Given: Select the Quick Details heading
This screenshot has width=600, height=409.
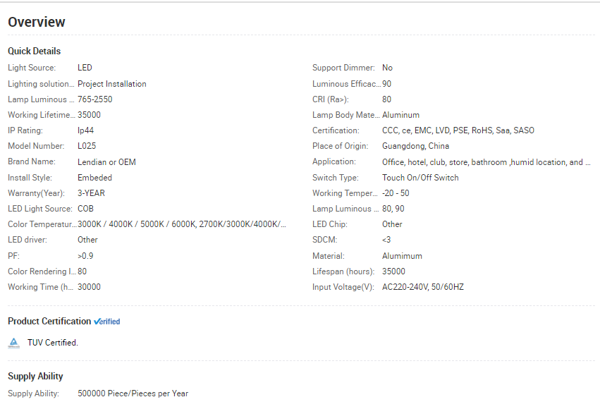Looking at the screenshot, I should coord(34,51).
